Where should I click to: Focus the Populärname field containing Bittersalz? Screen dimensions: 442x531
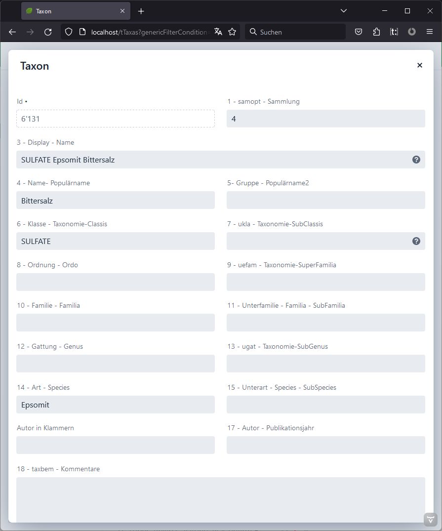tap(116, 201)
